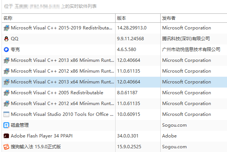Screen dimensions: 227x152
Task: Select the 磁盘管理 entry name
Action: pos(20,125)
